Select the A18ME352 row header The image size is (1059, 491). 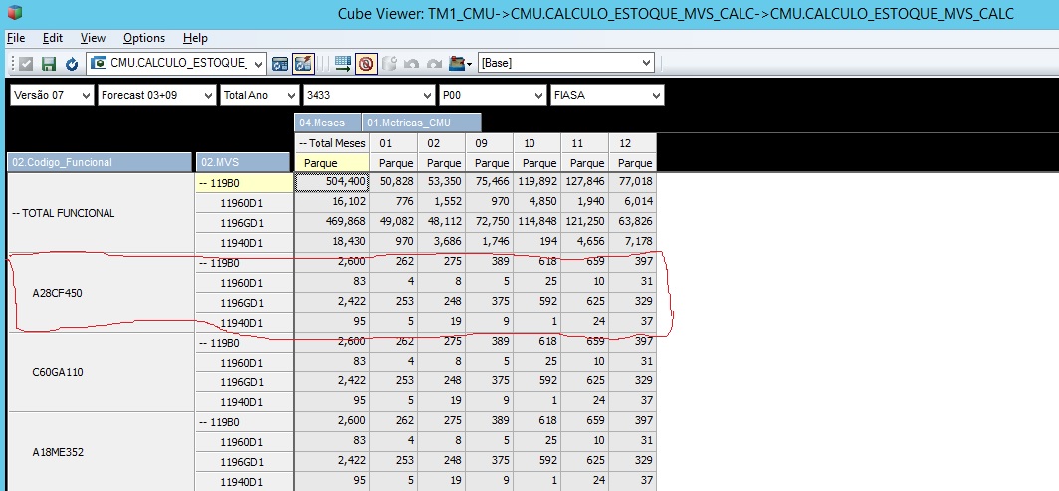click(x=102, y=451)
